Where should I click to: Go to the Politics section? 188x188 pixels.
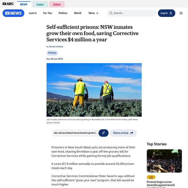(x=63, y=13)
